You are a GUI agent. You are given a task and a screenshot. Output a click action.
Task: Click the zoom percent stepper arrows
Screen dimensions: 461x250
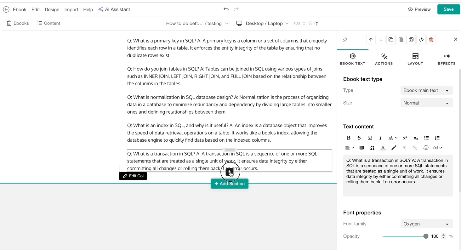pos(304,23)
